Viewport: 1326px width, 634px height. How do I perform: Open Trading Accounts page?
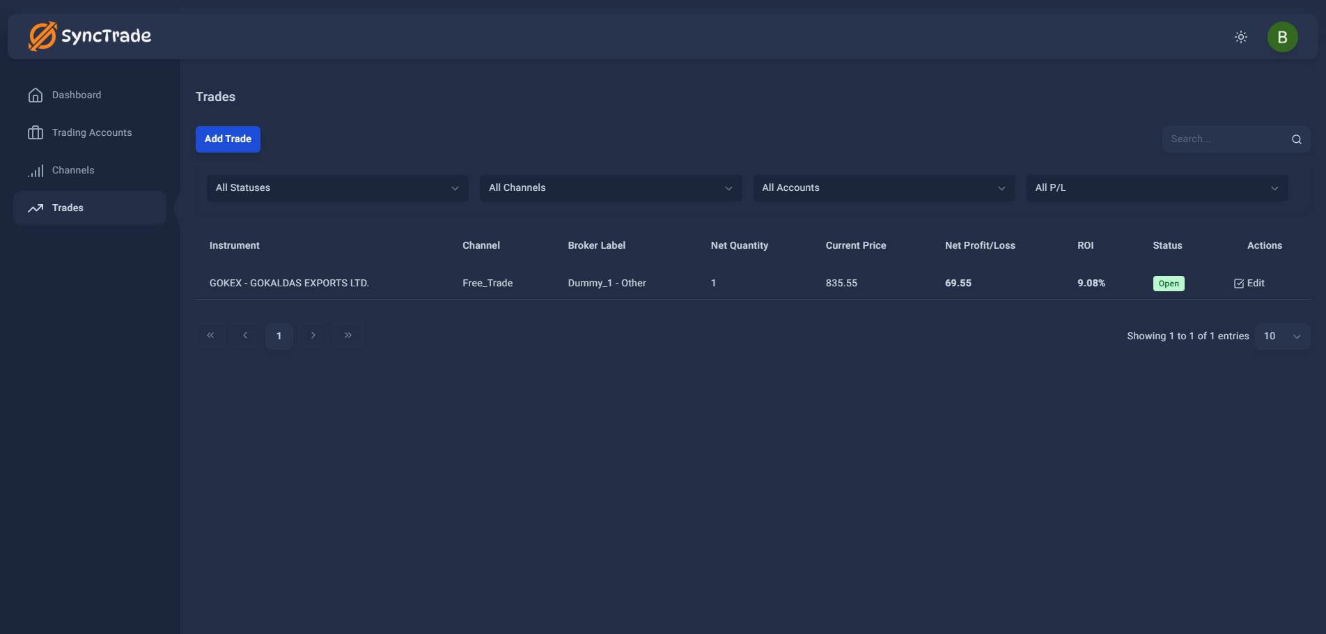tap(91, 132)
